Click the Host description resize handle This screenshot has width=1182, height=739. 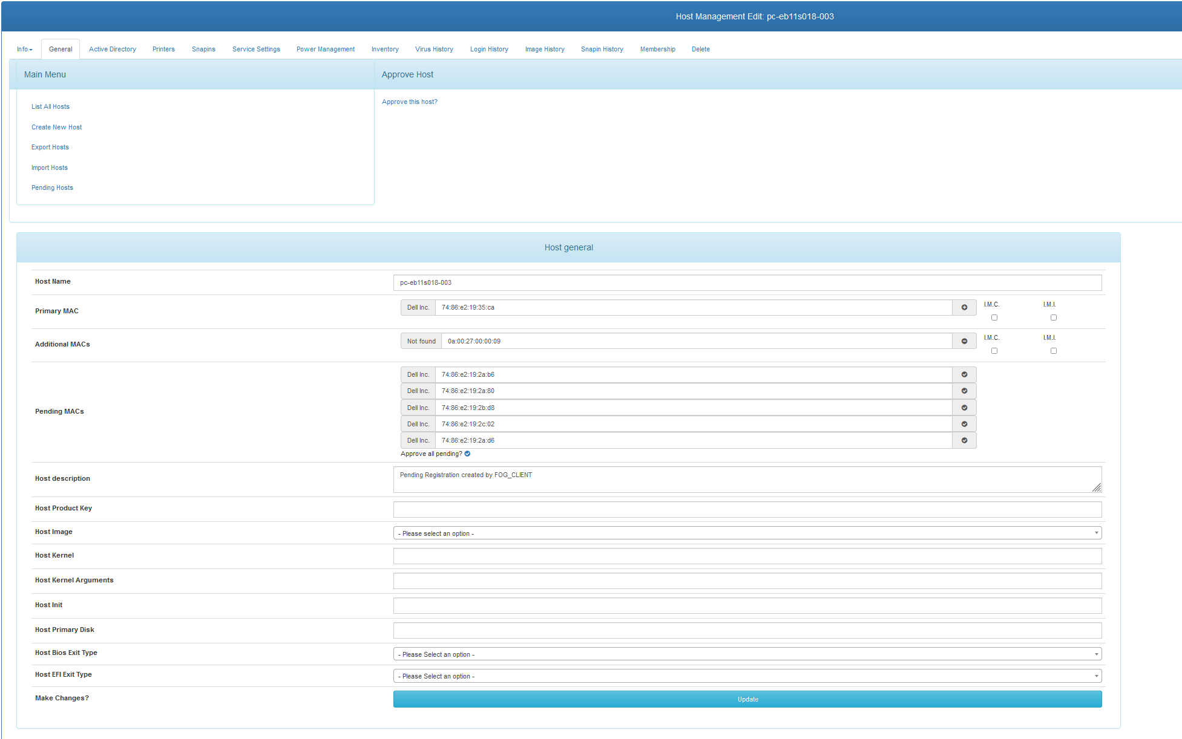(x=1097, y=487)
